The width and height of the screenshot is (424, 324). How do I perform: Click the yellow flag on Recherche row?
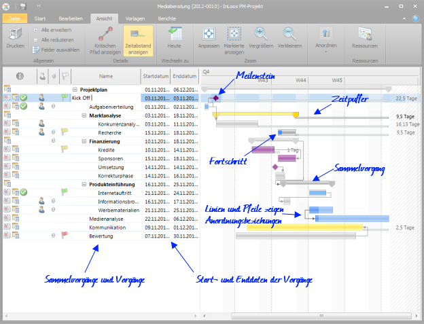click(65, 132)
